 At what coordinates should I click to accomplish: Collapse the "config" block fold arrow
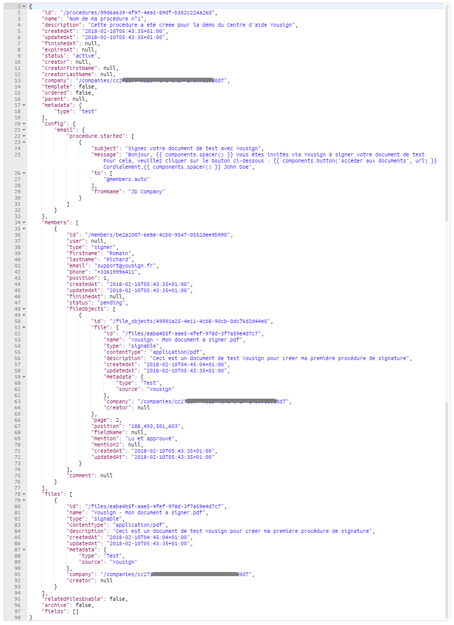pyautogui.click(x=24, y=123)
